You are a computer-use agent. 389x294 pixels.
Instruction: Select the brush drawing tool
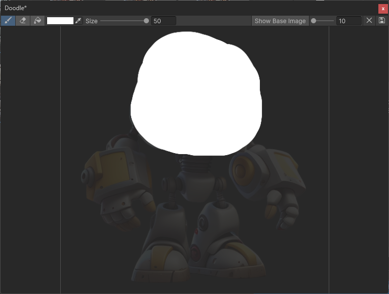pos(8,21)
